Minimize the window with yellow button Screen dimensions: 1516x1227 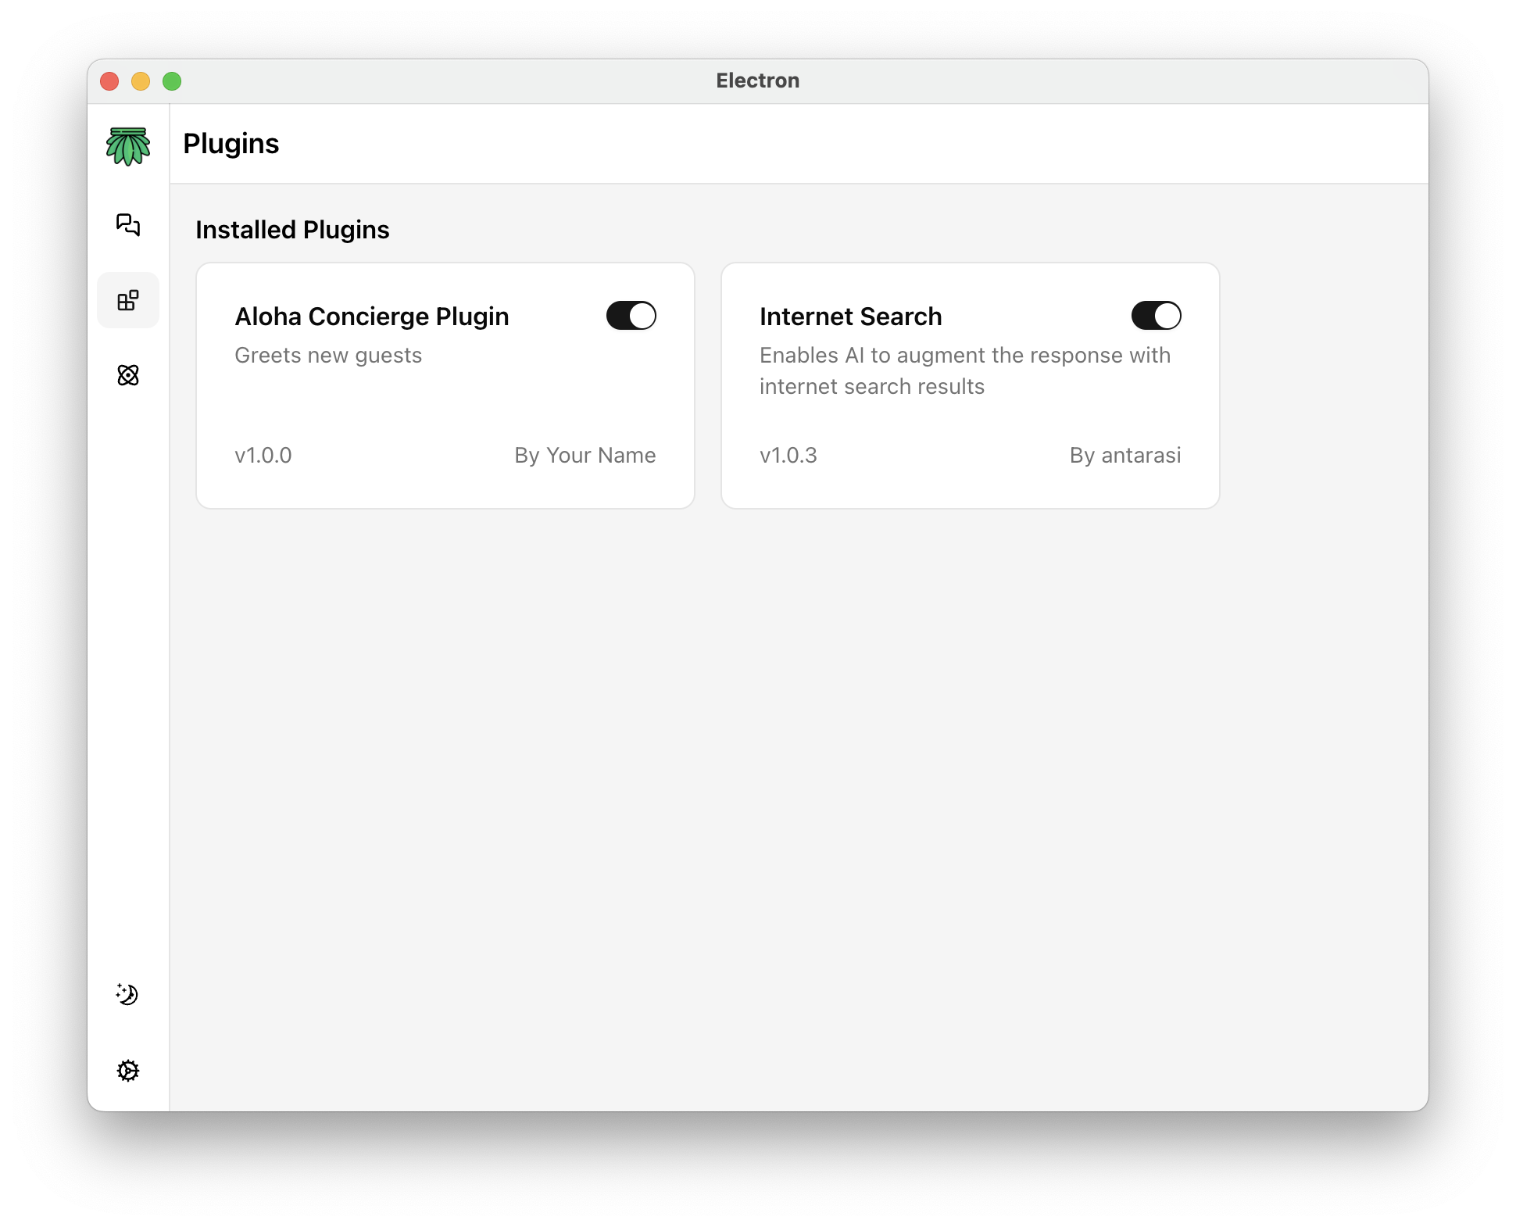pyautogui.click(x=141, y=81)
